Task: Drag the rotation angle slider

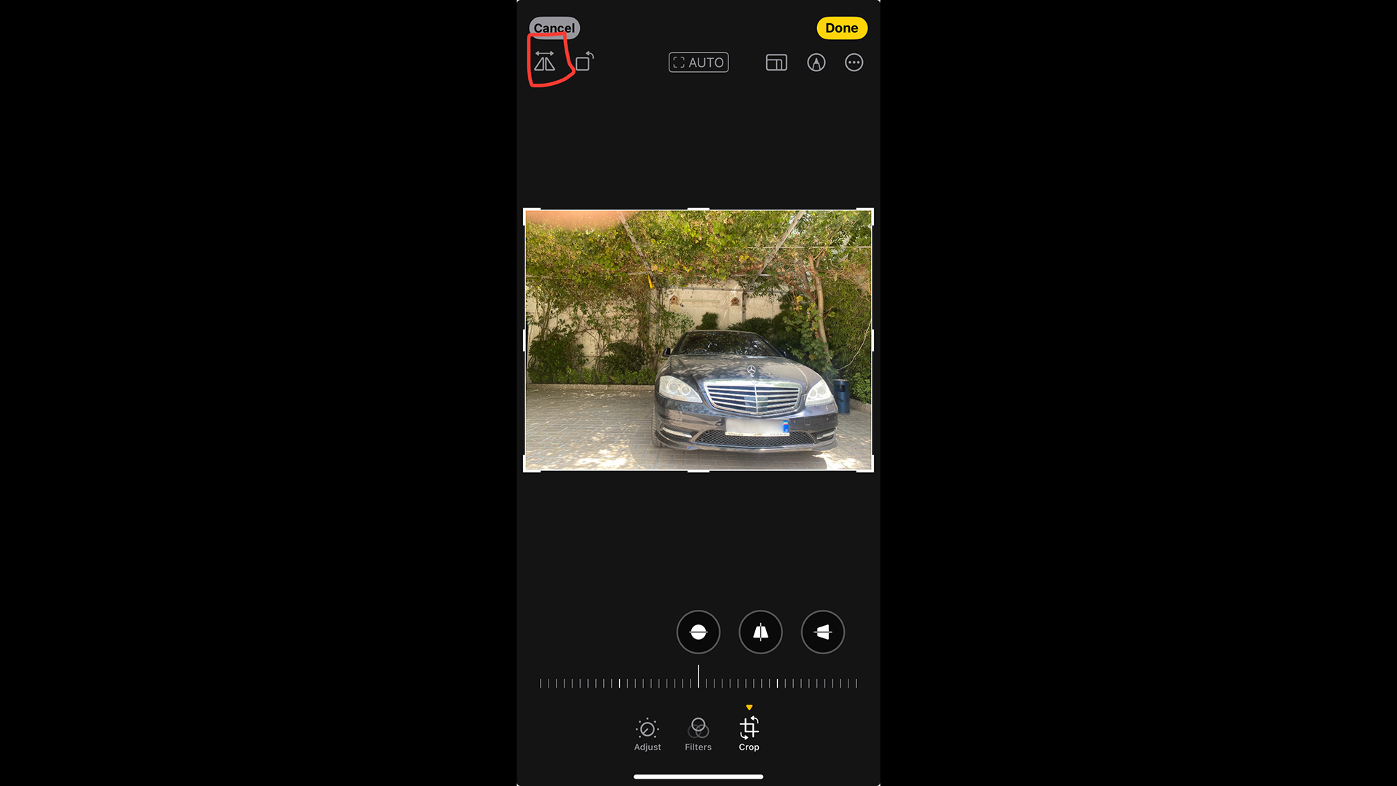Action: point(698,683)
